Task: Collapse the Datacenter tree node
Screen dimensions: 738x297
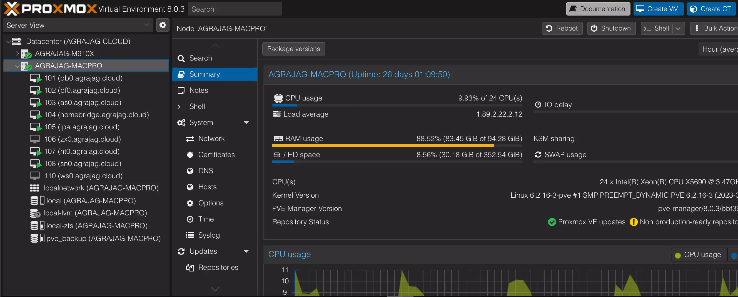Action: [x=9, y=41]
